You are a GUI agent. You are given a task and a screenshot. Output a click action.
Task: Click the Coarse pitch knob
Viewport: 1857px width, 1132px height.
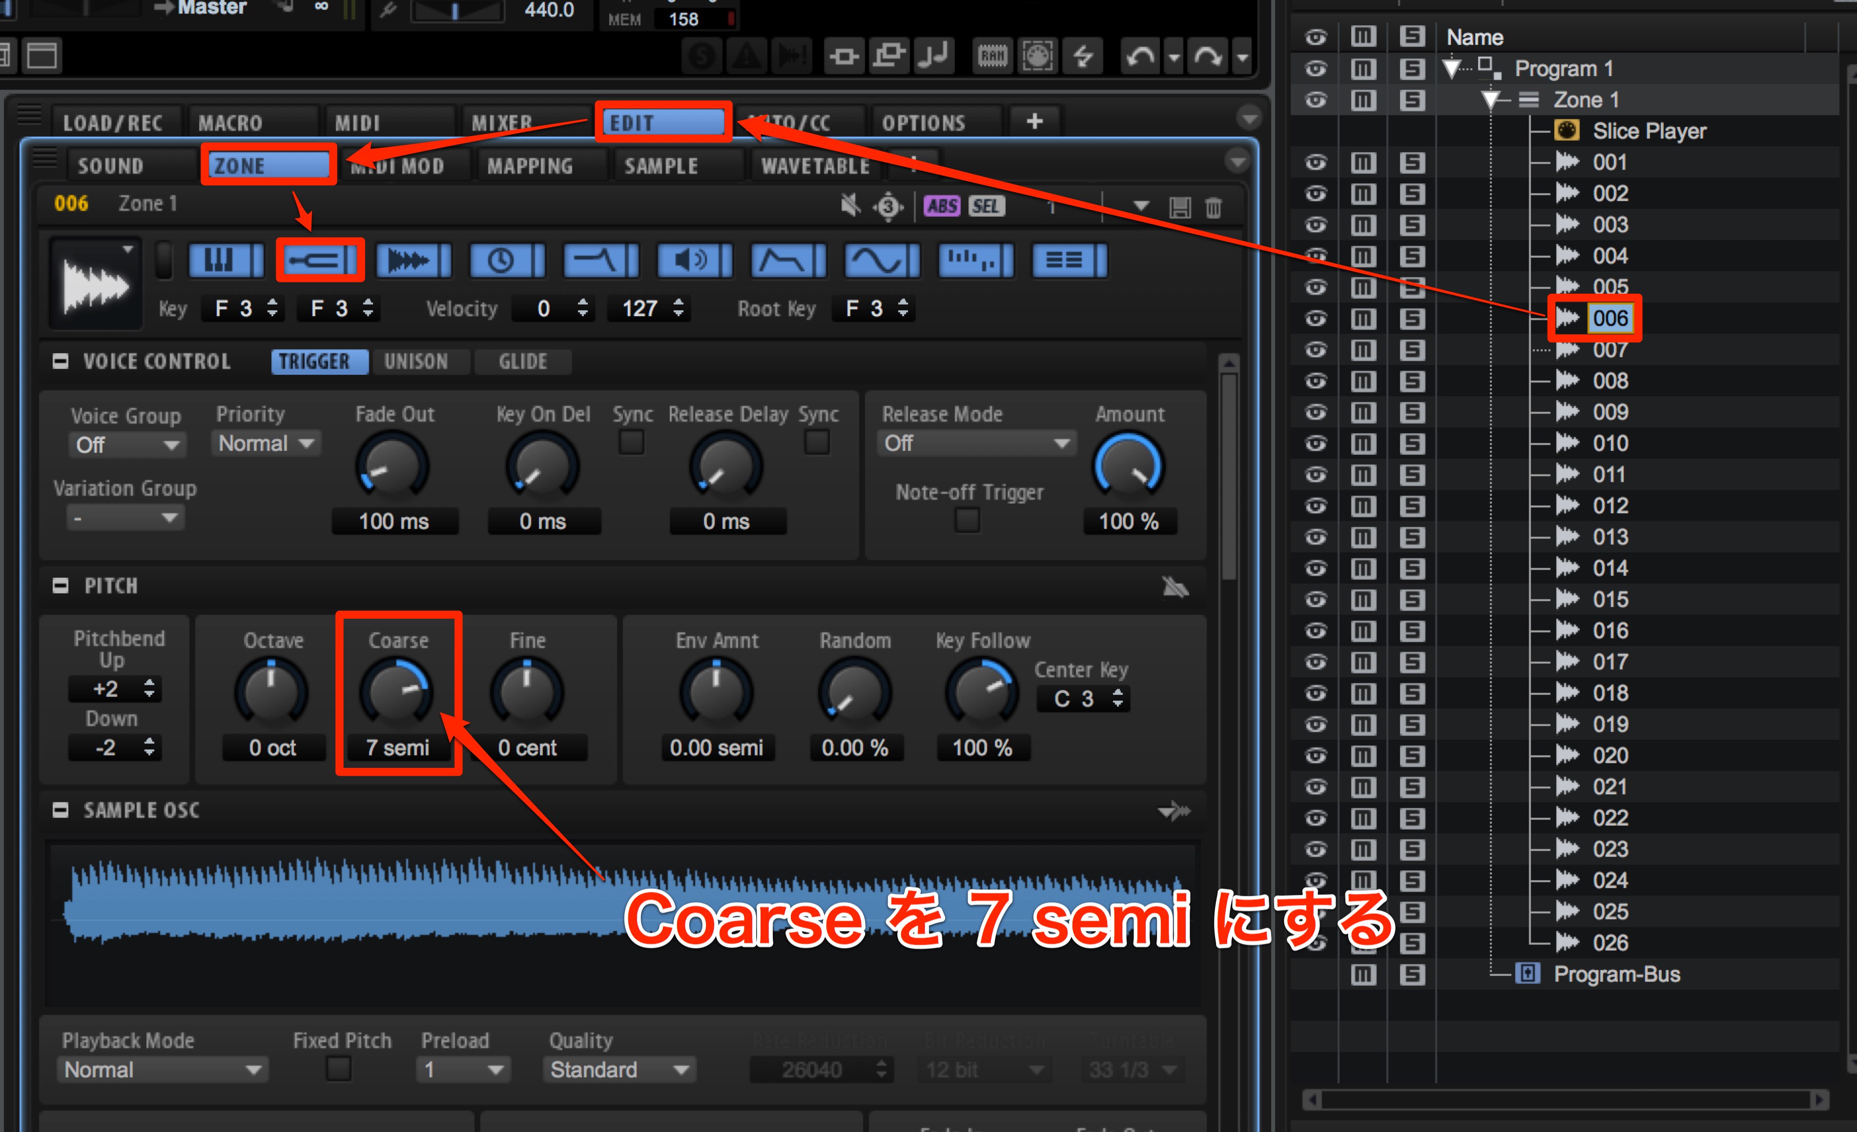point(397,693)
